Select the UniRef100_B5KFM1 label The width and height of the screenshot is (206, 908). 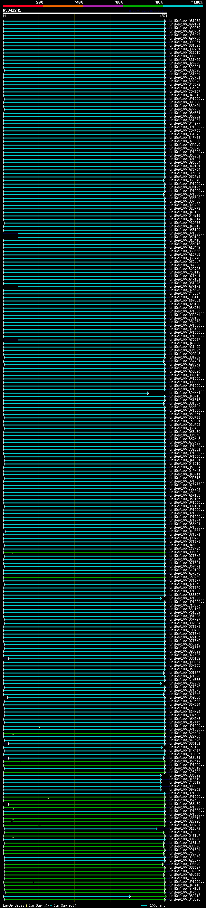[x=185, y=414]
